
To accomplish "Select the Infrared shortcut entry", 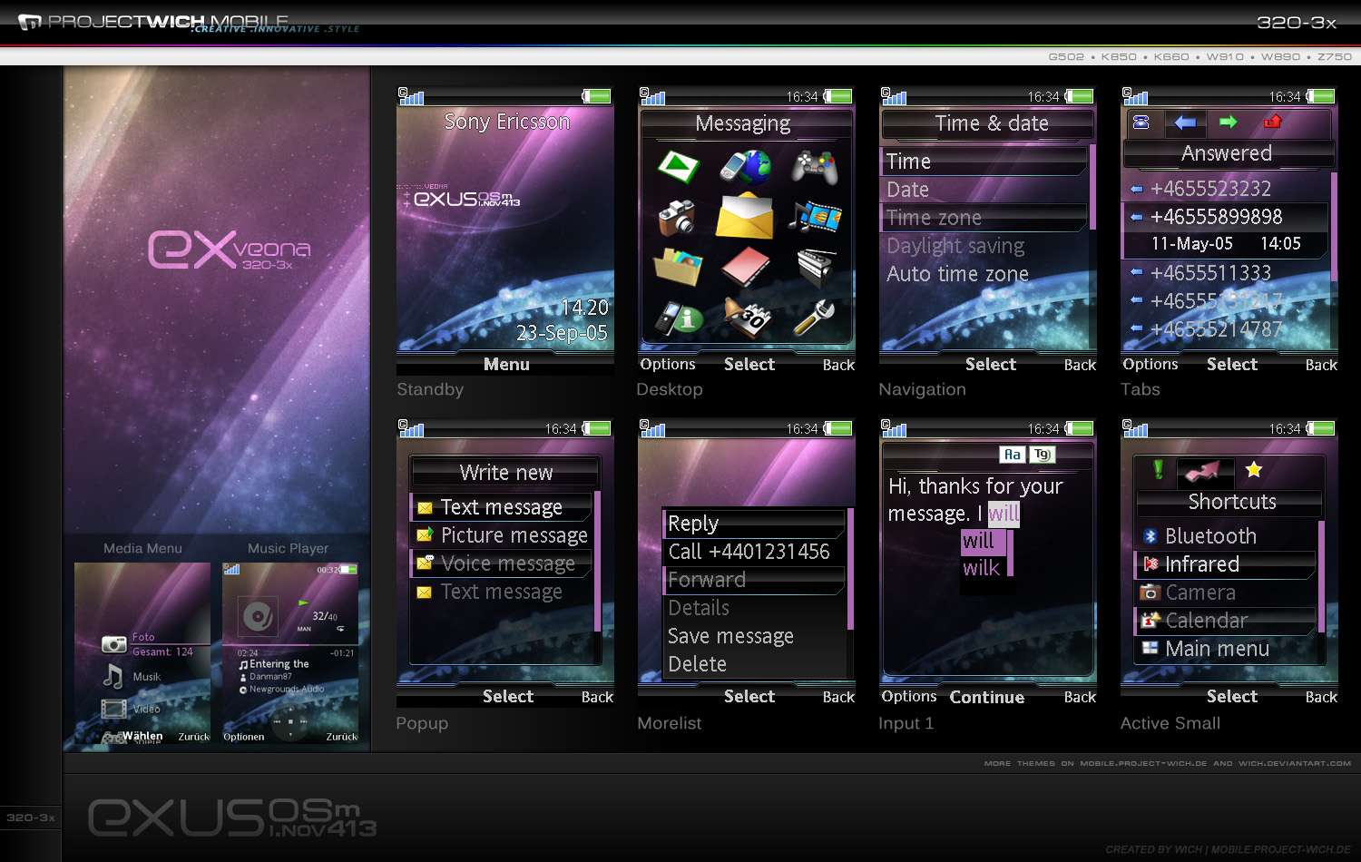I will [x=1225, y=564].
